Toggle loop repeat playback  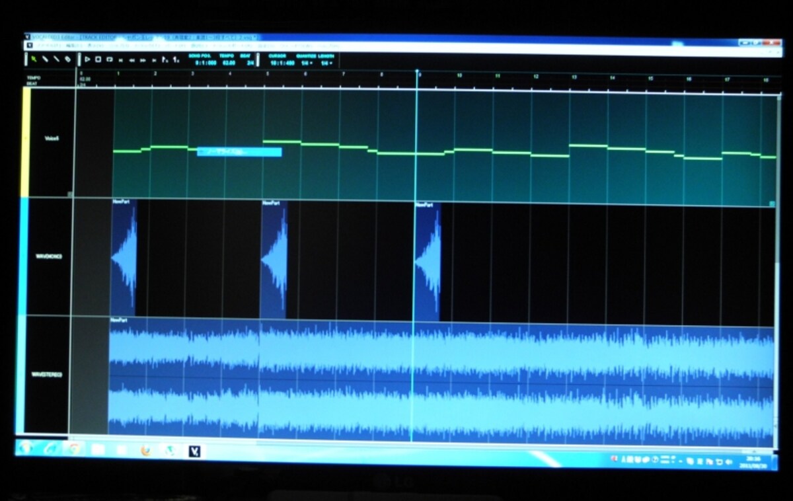coord(109,59)
